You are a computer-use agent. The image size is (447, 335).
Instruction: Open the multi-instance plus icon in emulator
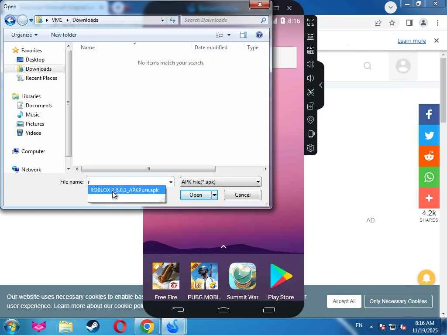(x=311, y=106)
